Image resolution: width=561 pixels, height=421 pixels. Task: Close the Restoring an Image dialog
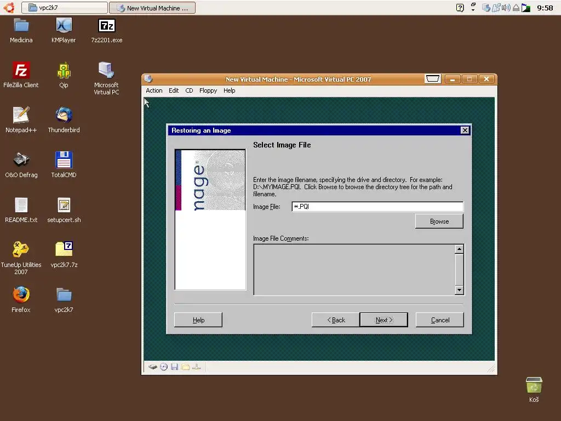[465, 130]
